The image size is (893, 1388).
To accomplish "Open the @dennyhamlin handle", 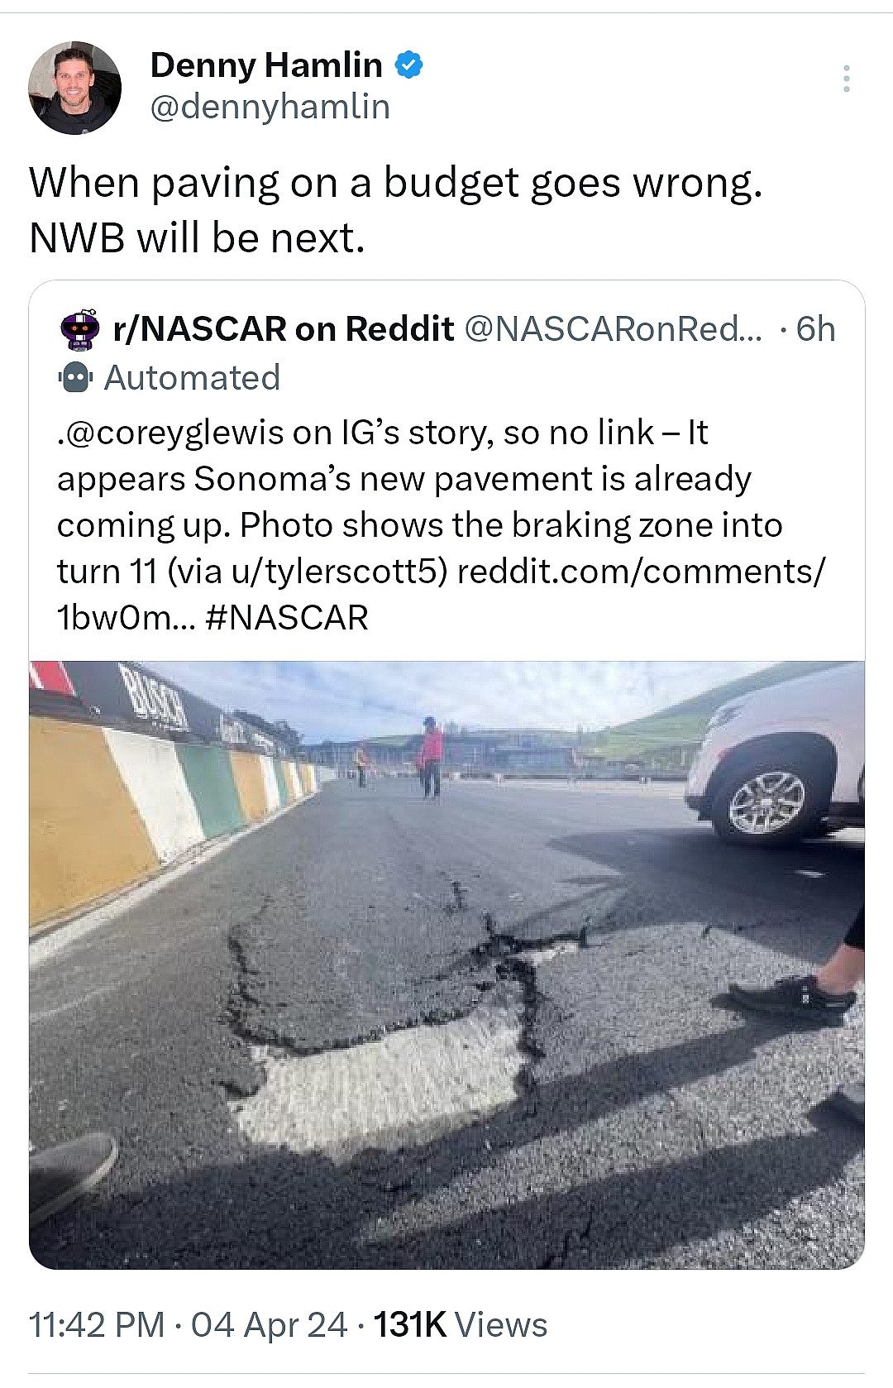I will 270,107.
